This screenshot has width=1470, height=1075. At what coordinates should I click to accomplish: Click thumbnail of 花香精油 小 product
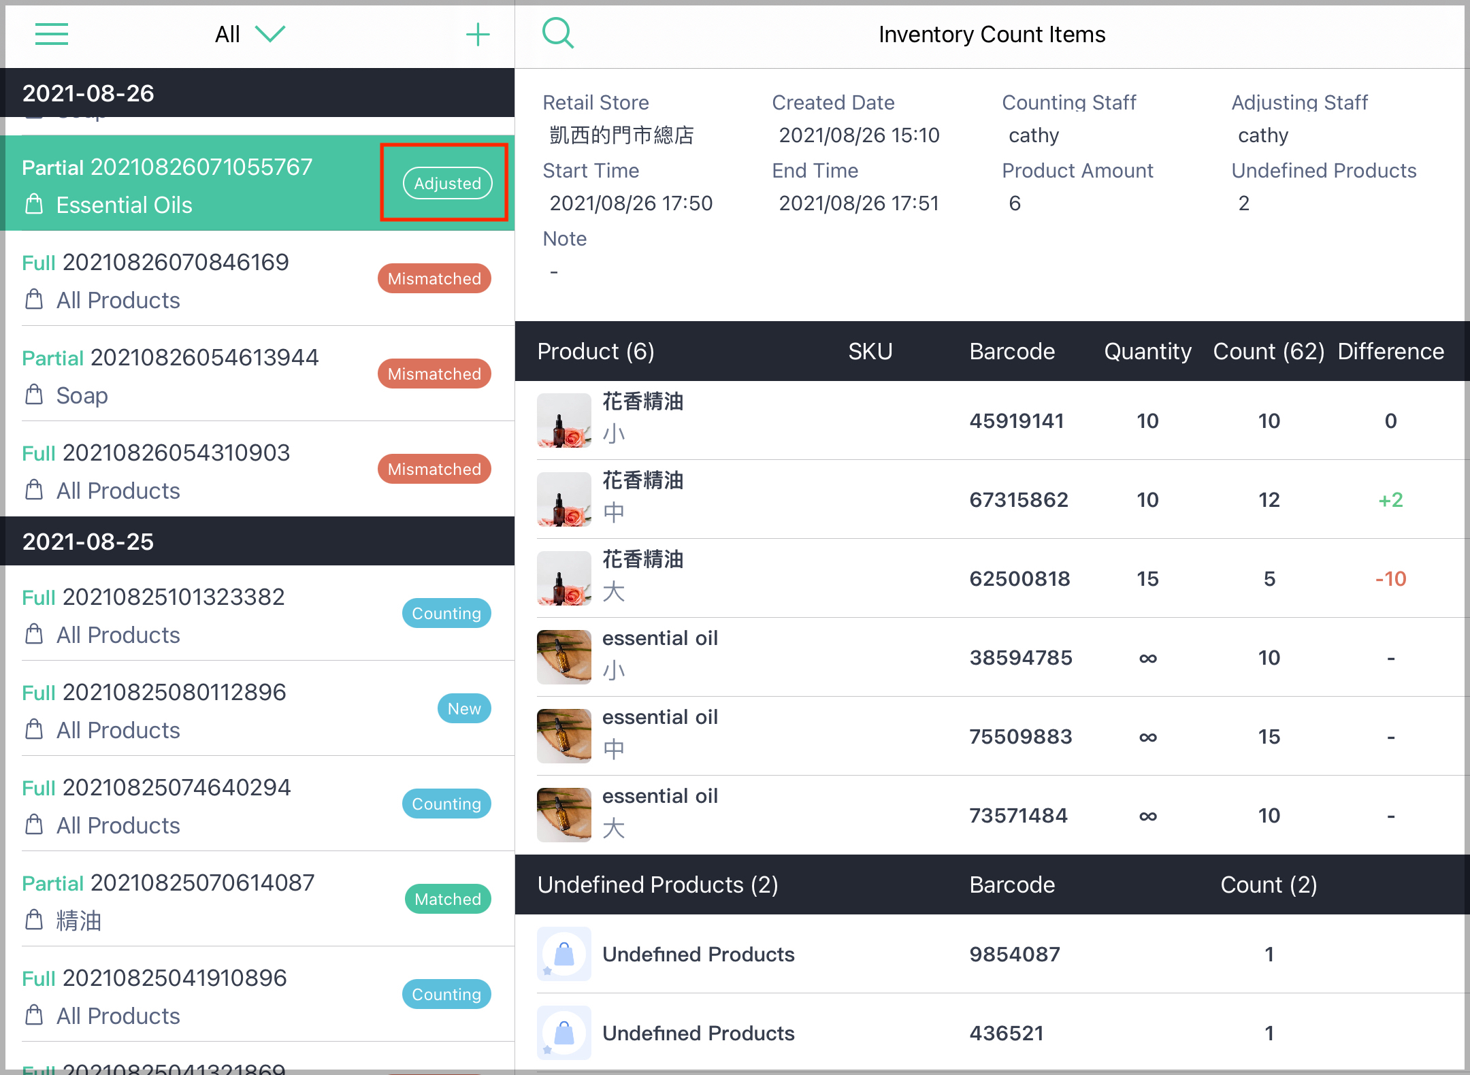pyautogui.click(x=563, y=420)
